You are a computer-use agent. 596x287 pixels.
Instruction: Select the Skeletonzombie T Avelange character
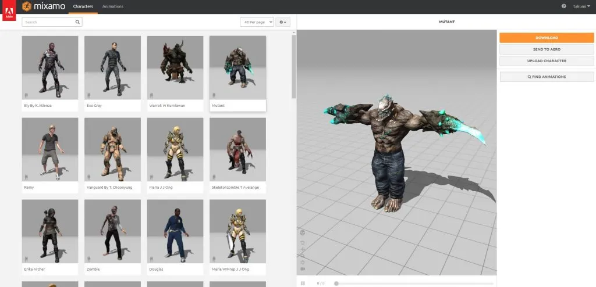point(237,155)
